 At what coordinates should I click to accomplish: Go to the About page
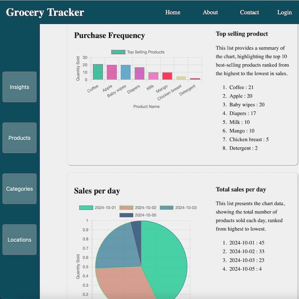coord(210,12)
